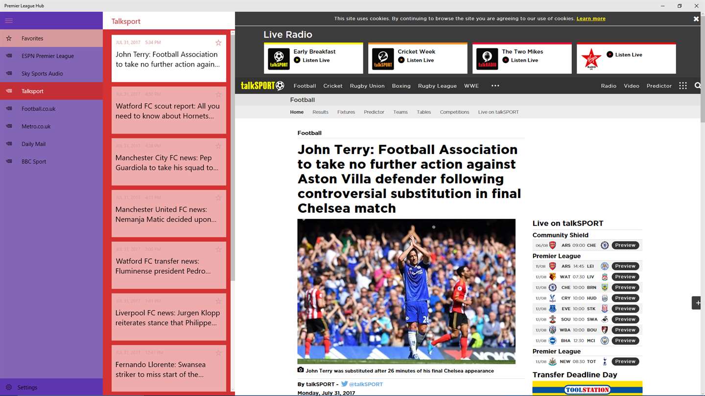Preview the ARS vs CHE Community Shield match
This screenshot has width=705, height=396.
[x=625, y=245]
